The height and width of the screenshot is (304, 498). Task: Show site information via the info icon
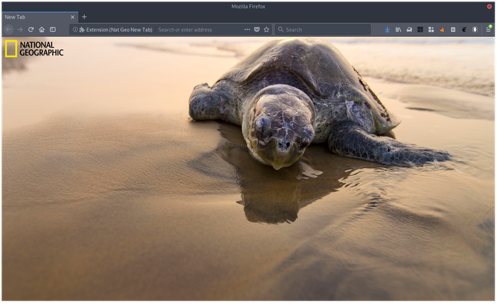click(75, 30)
